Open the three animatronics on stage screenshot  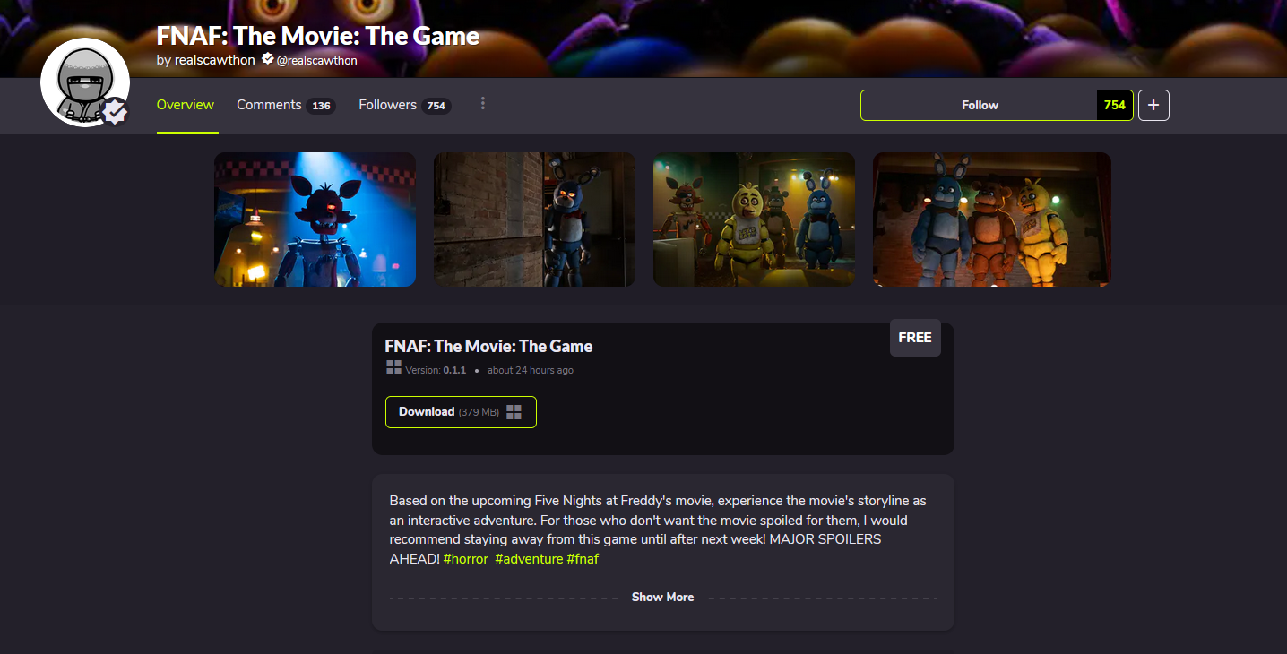(992, 219)
